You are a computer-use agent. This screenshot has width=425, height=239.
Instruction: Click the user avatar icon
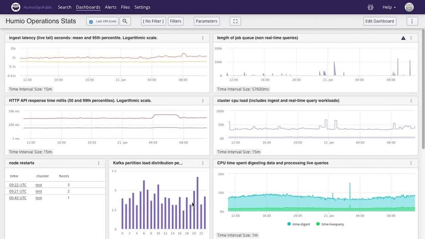409,7
